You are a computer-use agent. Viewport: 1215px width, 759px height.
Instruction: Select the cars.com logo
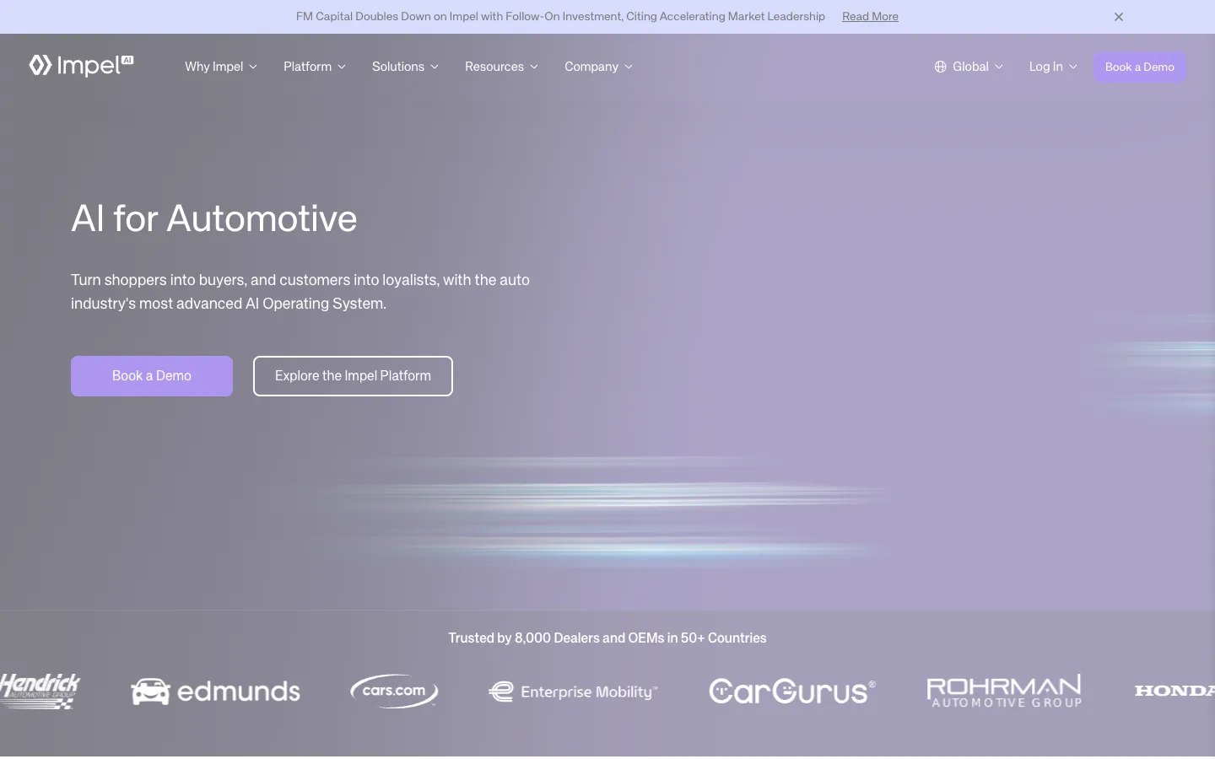pos(394,691)
